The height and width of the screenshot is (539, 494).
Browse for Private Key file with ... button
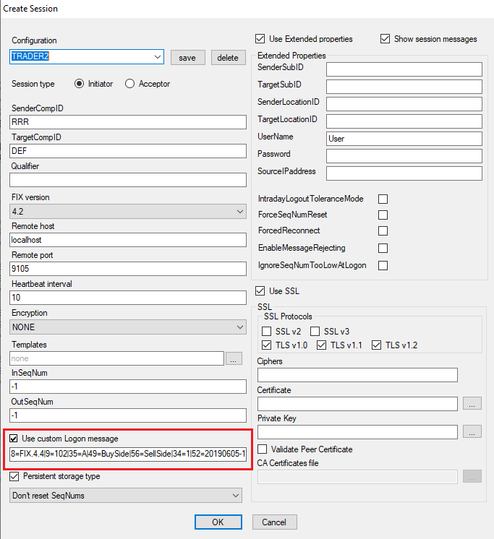click(472, 432)
